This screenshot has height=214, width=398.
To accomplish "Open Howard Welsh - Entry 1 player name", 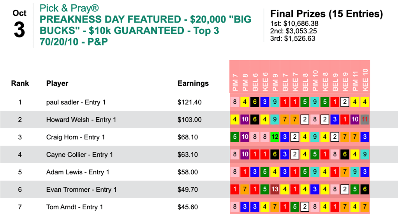I will coord(81,120).
